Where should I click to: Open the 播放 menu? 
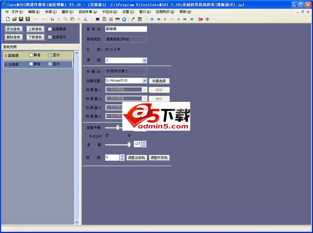coord(67,12)
